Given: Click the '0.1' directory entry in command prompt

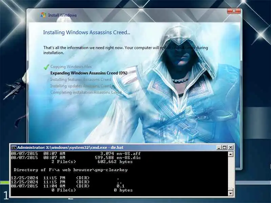Looking at the screenshot, I should pyautogui.click(x=121, y=186).
